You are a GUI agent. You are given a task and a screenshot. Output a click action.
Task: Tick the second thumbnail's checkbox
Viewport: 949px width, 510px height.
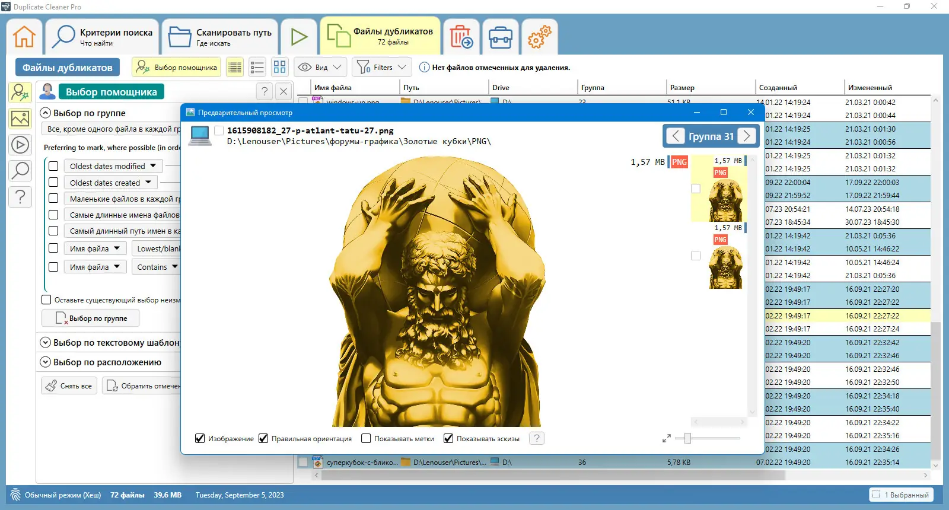point(696,256)
